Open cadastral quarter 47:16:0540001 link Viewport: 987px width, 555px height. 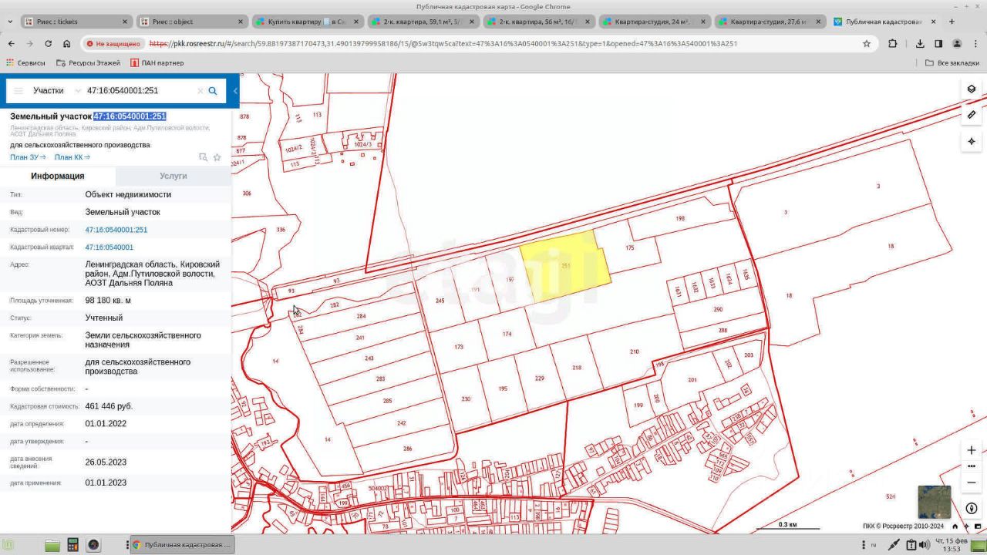point(109,247)
